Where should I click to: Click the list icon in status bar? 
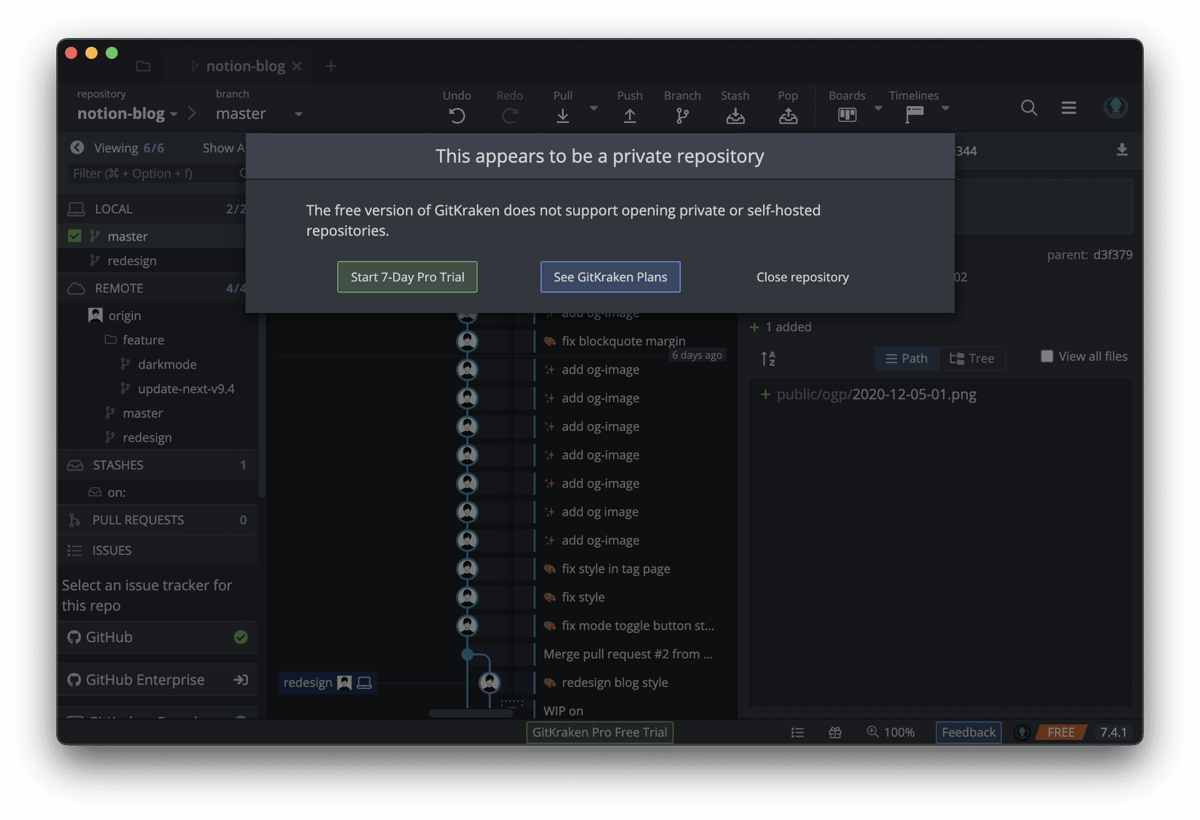(x=797, y=732)
